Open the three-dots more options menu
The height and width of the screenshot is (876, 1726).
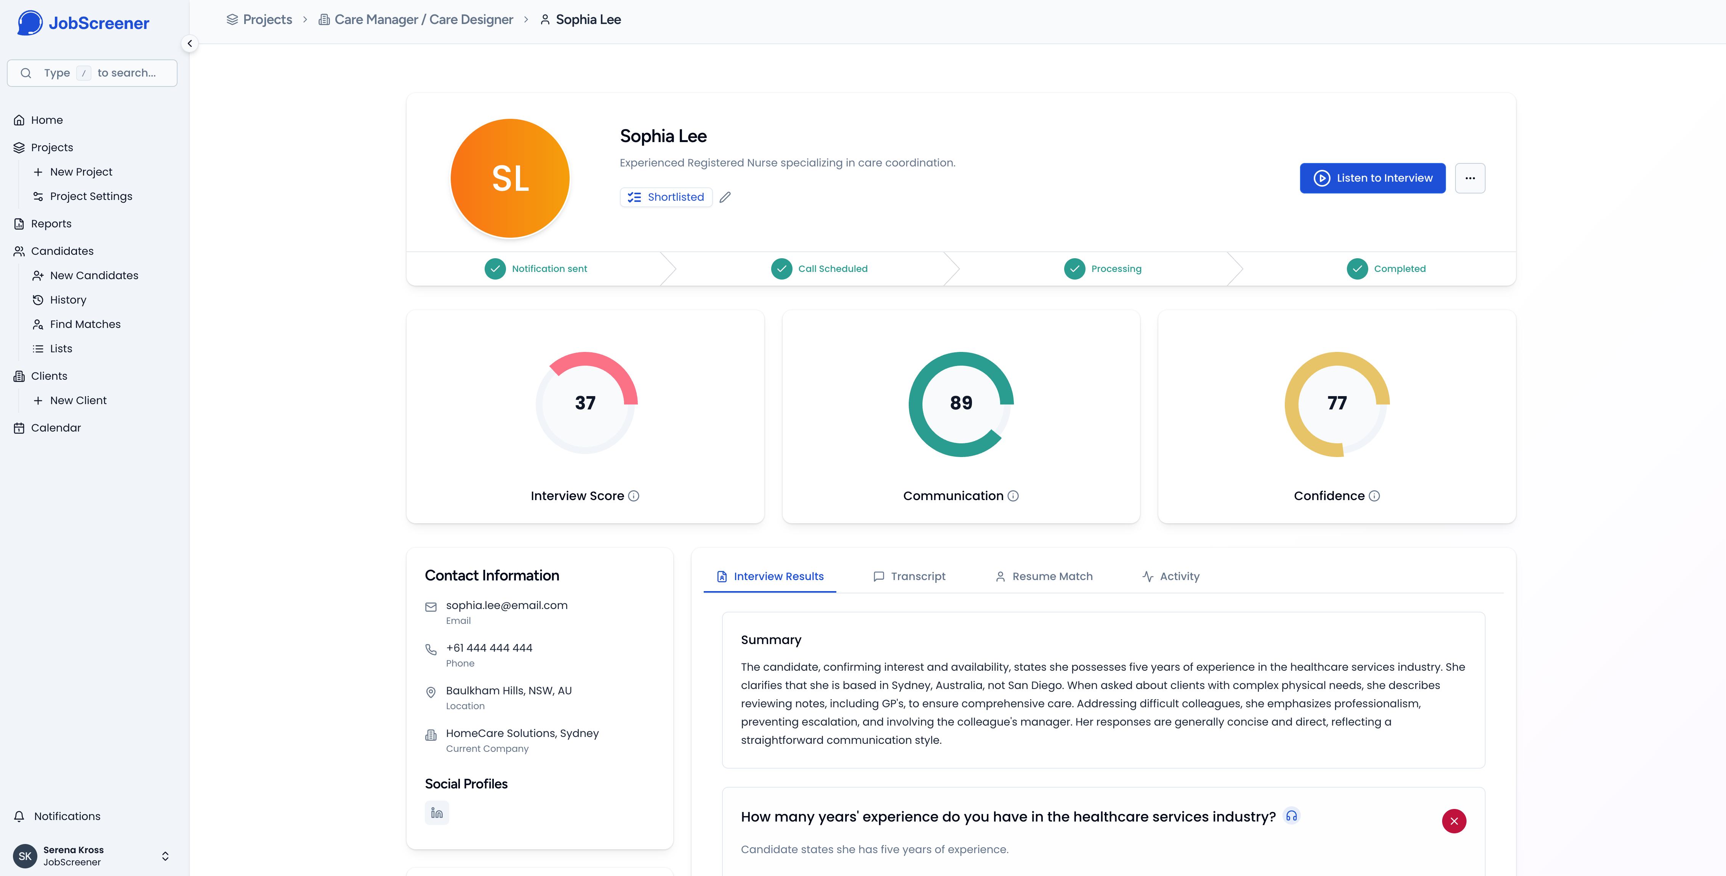1469,178
